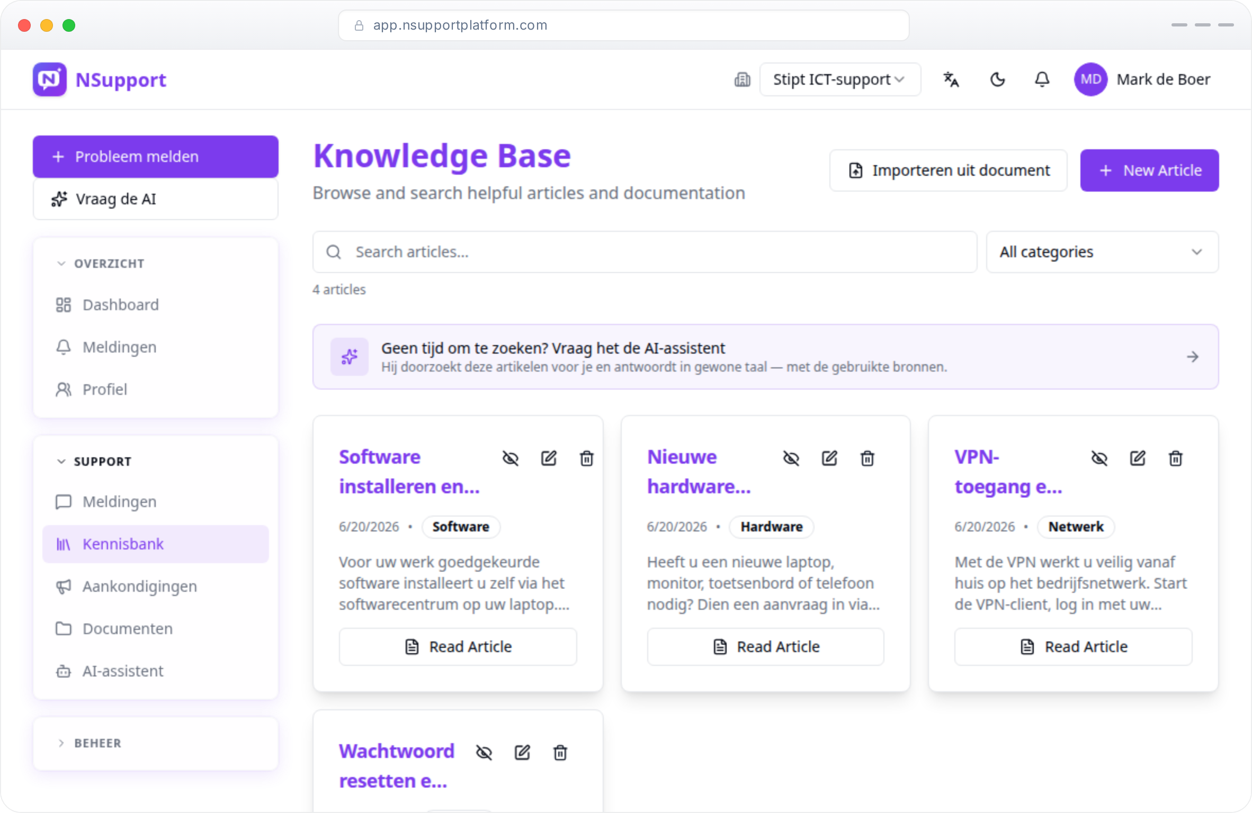Collapse the OVERZICHT sidebar section
Image resolution: width=1252 pixels, height=813 pixels.
pyautogui.click(x=100, y=264)
